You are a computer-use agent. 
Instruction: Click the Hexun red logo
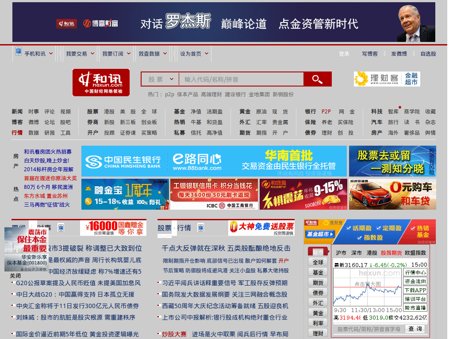(101, 83)
